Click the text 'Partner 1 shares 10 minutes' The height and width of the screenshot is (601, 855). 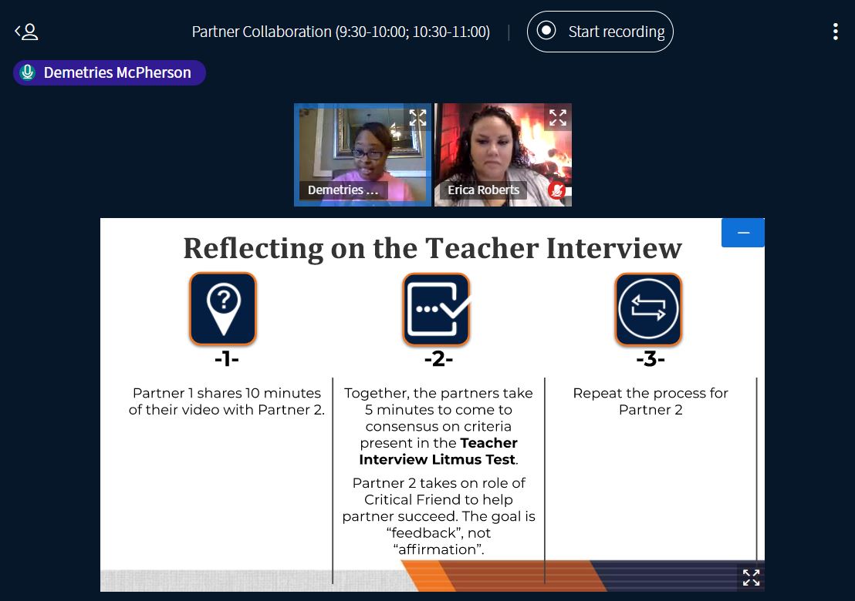point(227,393)
